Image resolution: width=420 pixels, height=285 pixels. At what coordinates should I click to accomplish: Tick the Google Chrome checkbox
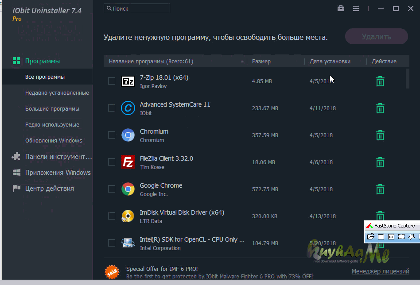[112, 189]
